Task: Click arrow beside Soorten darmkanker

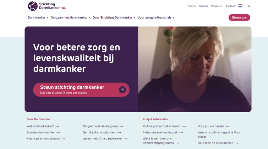Action: [58, 132]
